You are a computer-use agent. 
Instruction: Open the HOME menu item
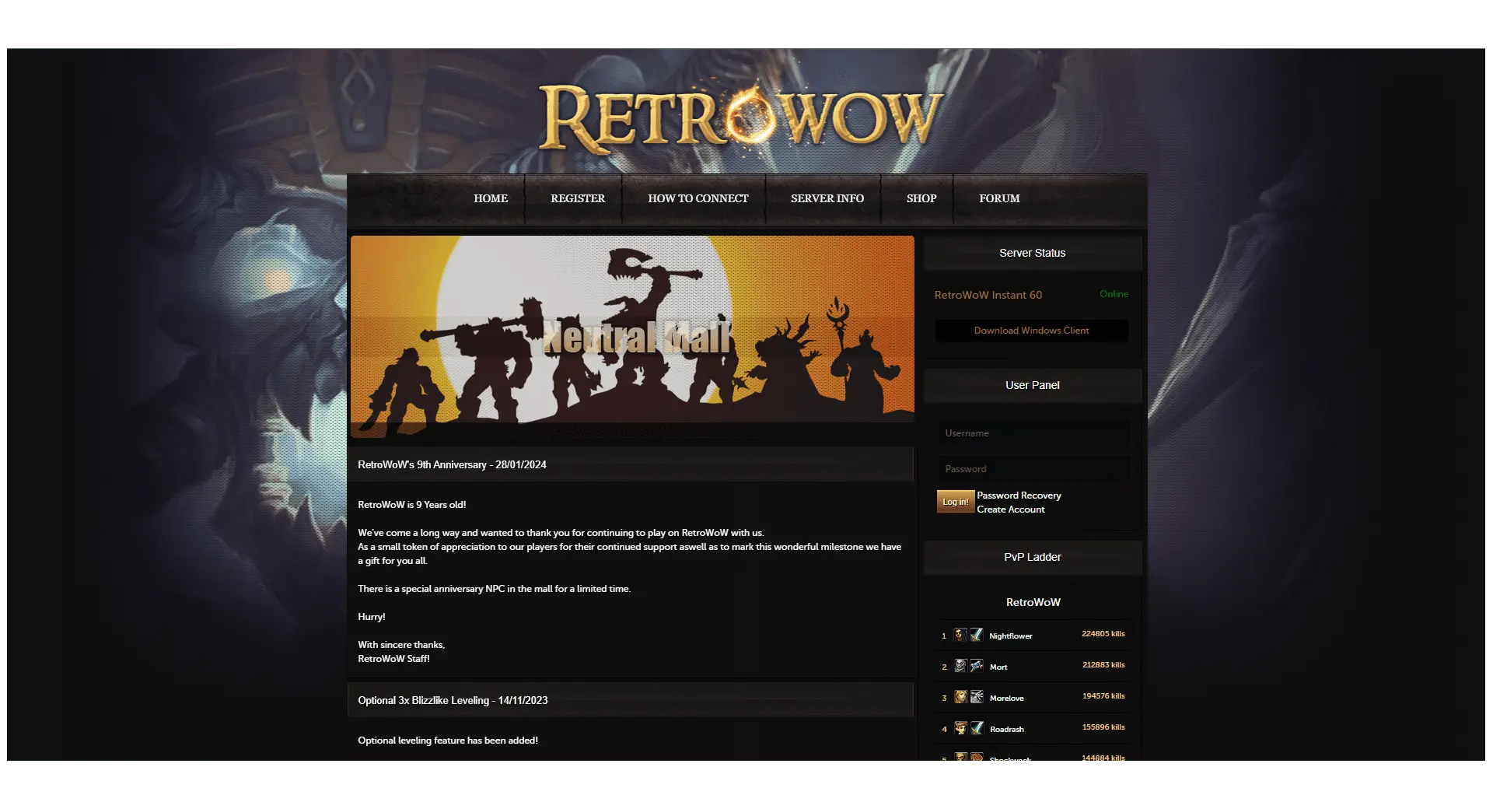(491, 198)
